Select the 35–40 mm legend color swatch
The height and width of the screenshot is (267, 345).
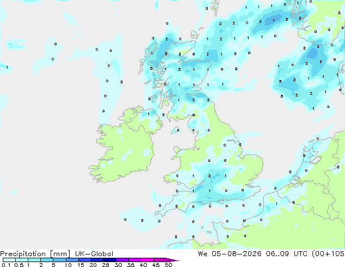point(135,260)
